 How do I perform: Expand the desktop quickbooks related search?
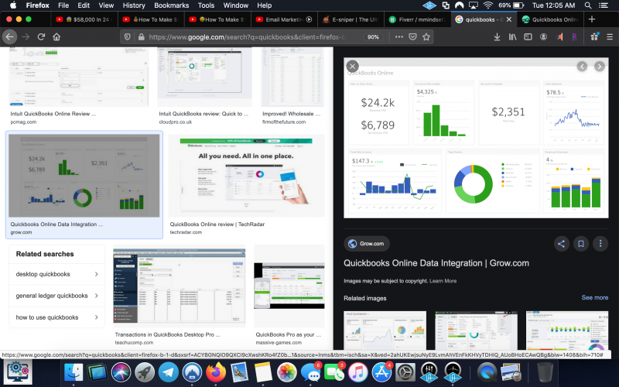click(x=56, y=274)
